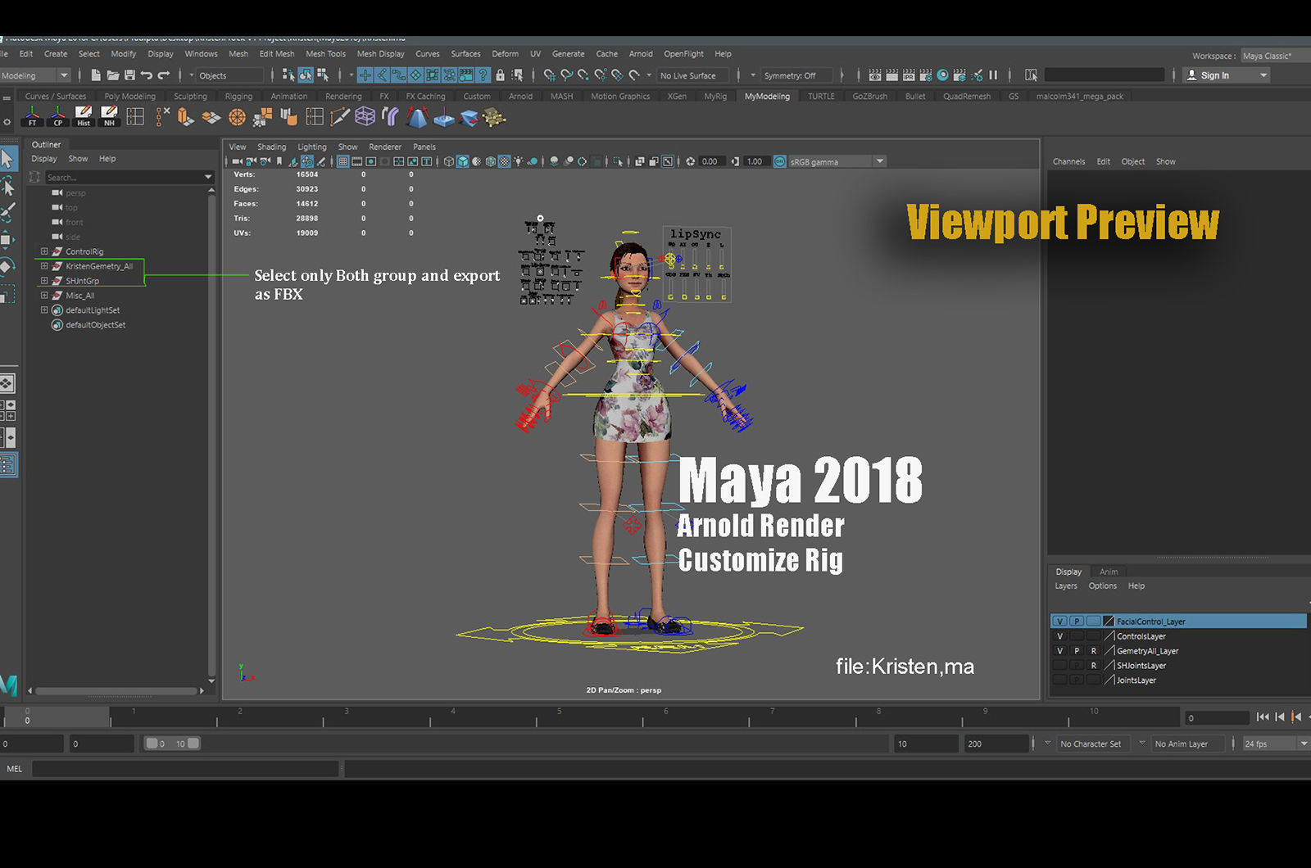Screen dimensions: 1311x868
Task: Click the orange sphere wheel shelf icon
Action: tap(237, 117)
